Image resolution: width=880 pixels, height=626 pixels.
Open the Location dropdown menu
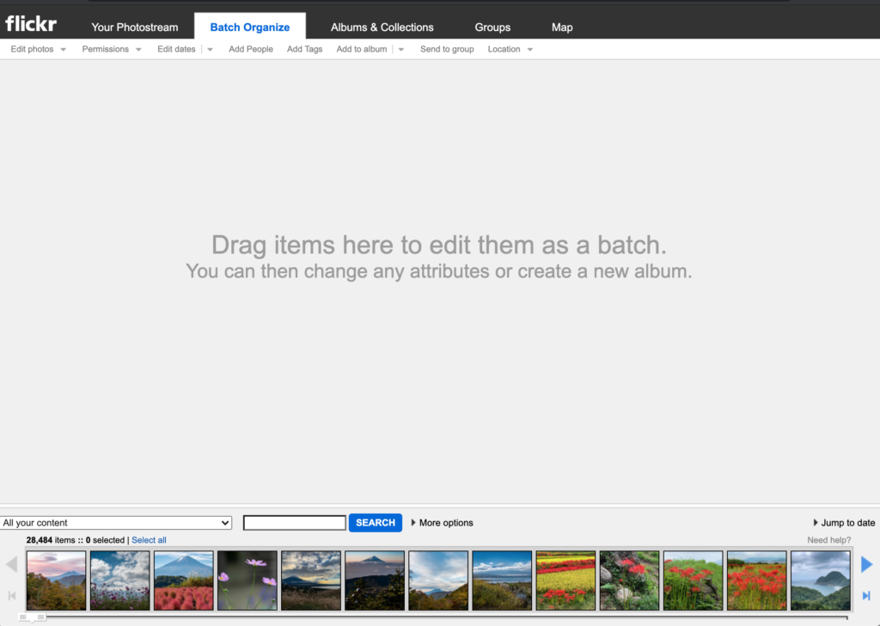pos(510,50)
